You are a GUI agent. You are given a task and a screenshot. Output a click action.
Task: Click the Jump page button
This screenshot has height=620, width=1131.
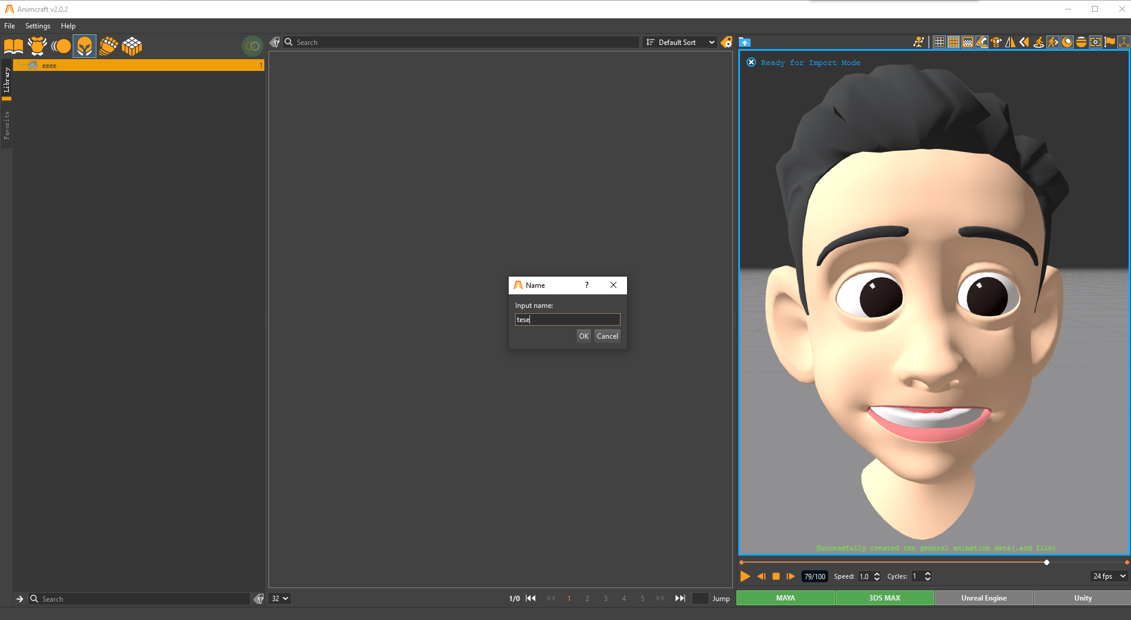721,599
